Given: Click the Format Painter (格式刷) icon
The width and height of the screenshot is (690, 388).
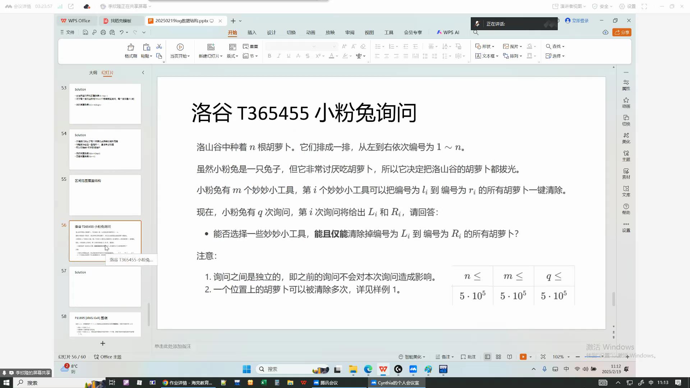Looking at the screenshot, I should pyautogui.click(x=130, y=47).
